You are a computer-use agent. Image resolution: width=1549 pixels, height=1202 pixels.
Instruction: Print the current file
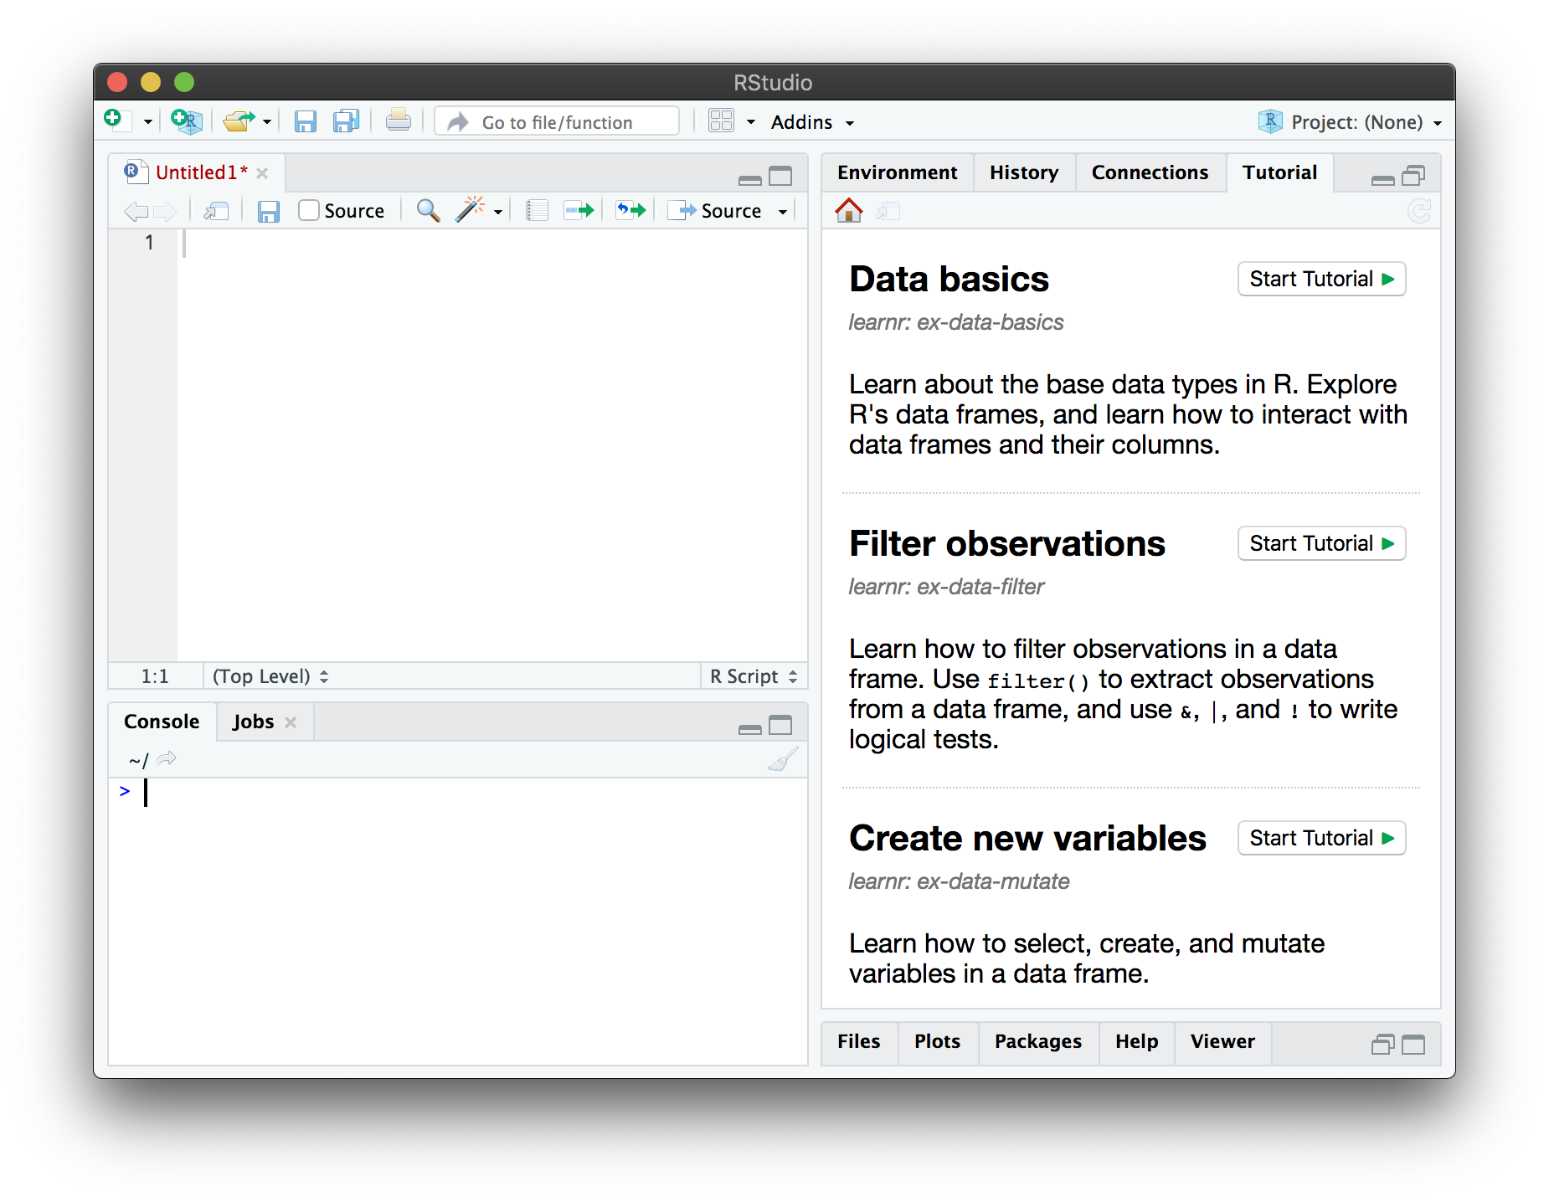tap(399, 121)
